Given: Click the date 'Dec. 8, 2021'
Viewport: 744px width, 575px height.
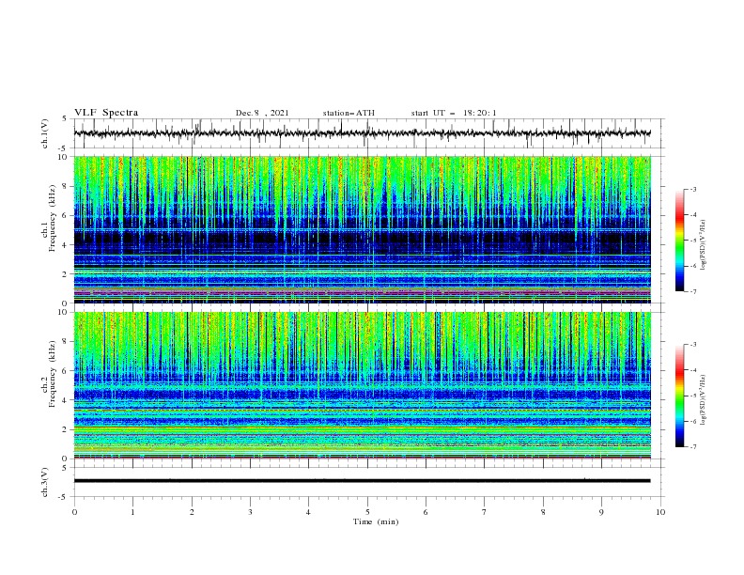Looking at the screenshot, I should pos(262,113).
